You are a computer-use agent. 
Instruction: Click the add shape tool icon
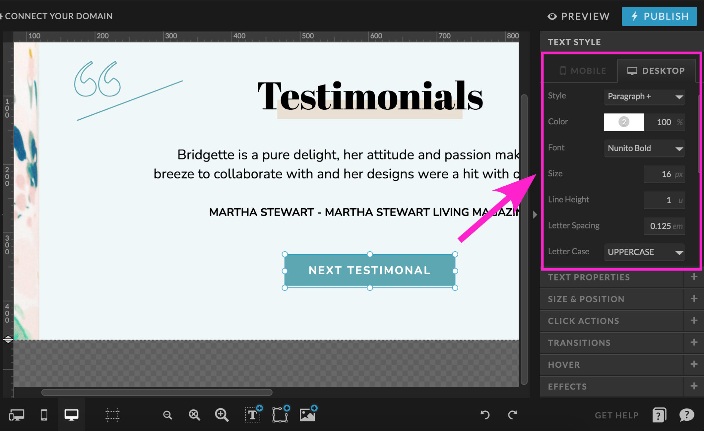[280, 415]
